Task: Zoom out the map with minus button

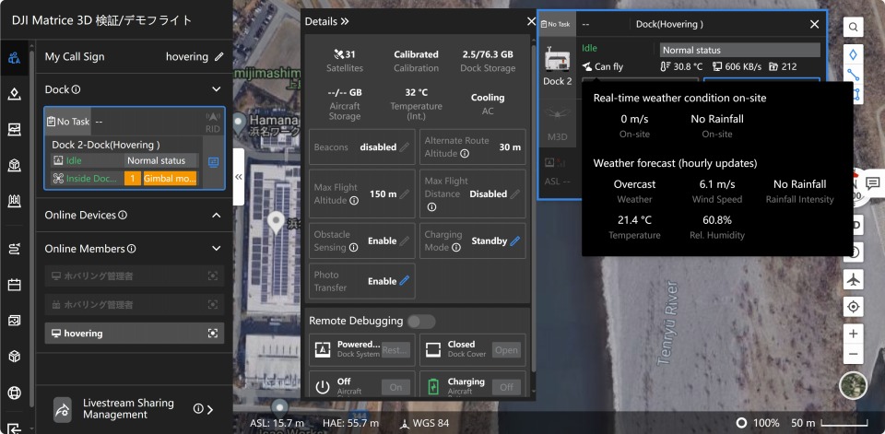Action: pos(854,354)
